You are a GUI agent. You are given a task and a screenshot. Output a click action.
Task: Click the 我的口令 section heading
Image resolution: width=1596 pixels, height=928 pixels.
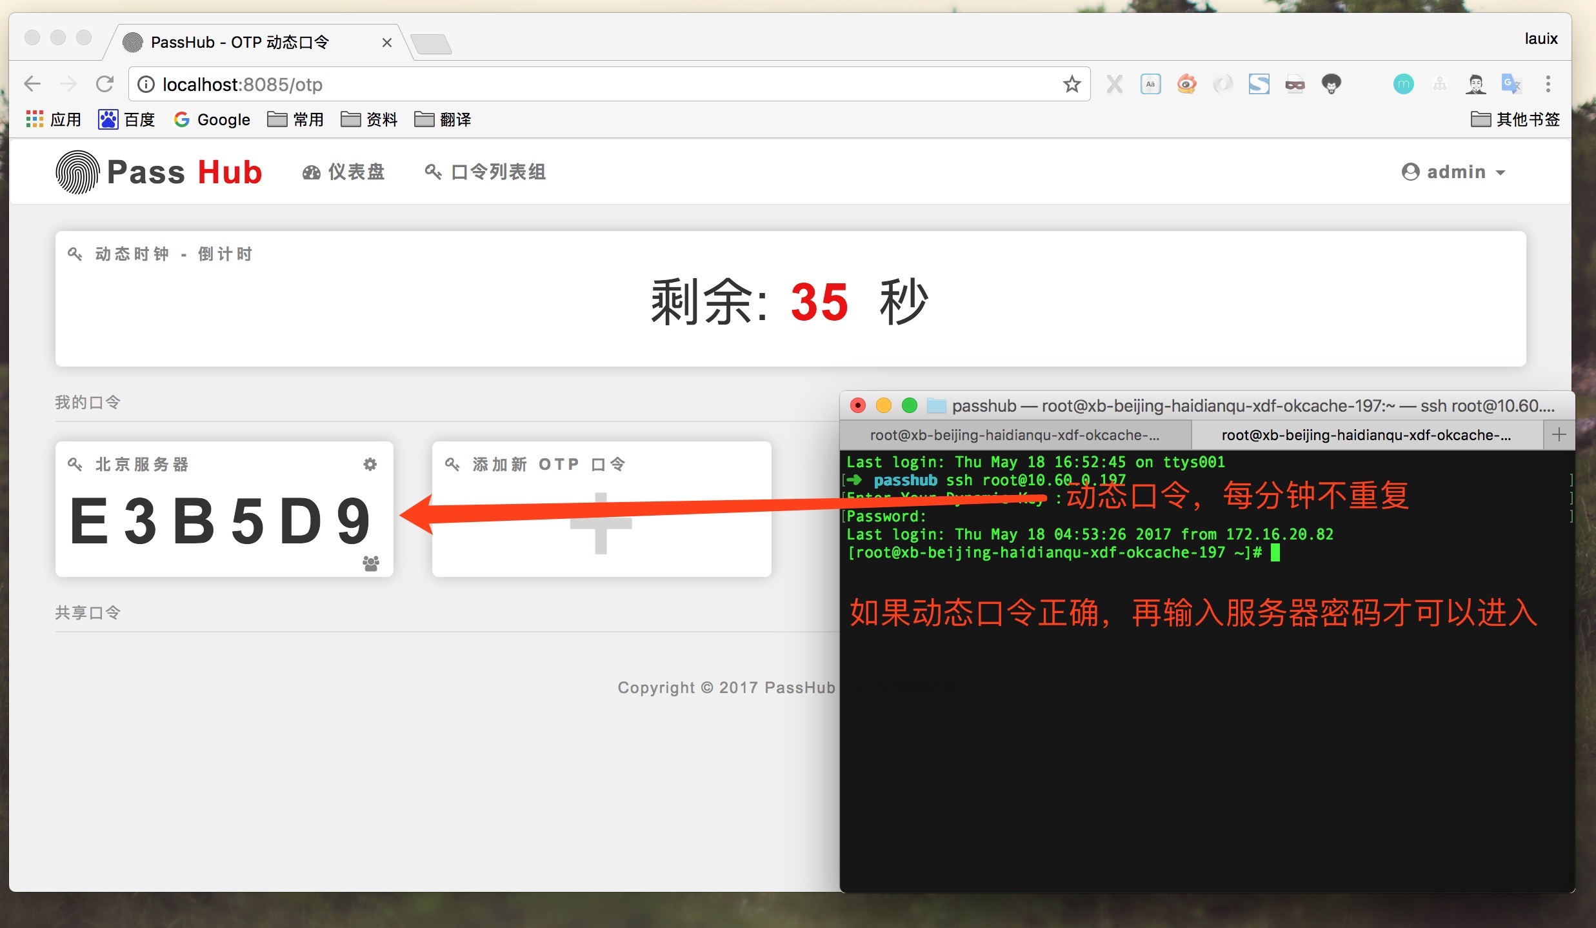click(x=88, y=402)
